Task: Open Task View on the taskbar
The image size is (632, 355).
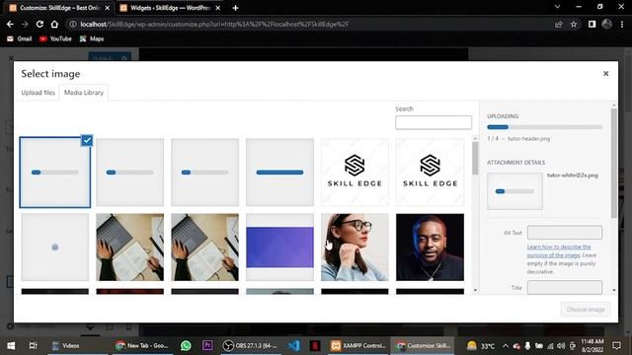Action: 33,345
